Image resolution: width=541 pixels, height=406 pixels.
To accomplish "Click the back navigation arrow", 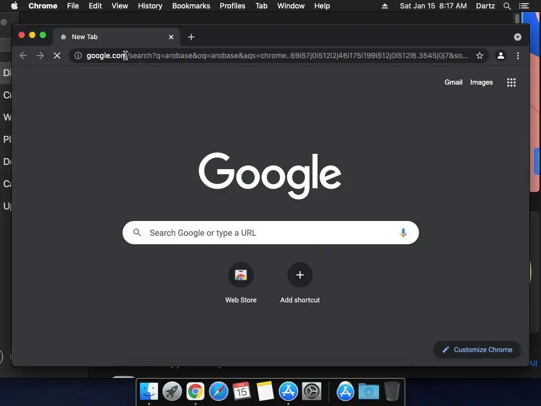I will pos(23,56).
